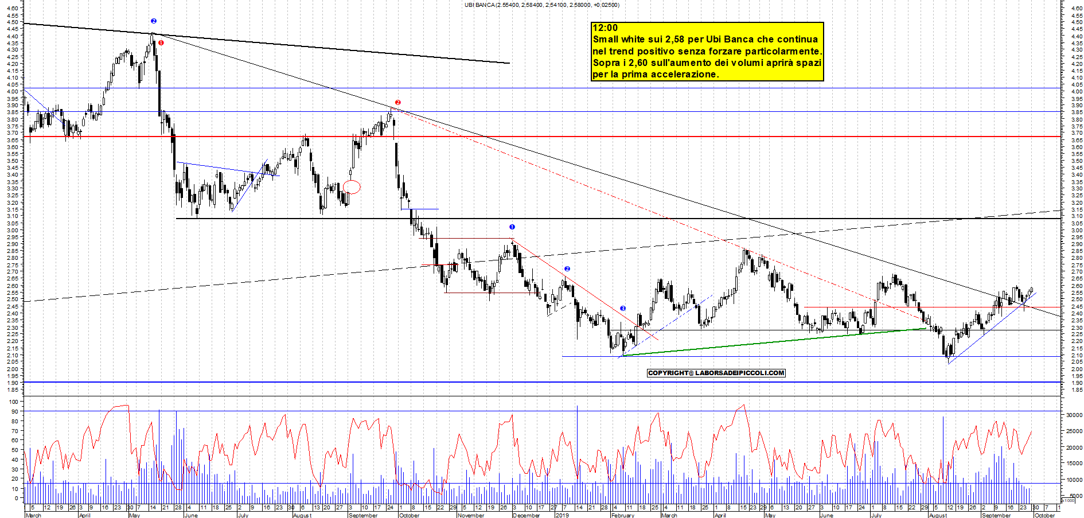Select the thick blue horizontal line at 1.90

(x=542, y=382)
